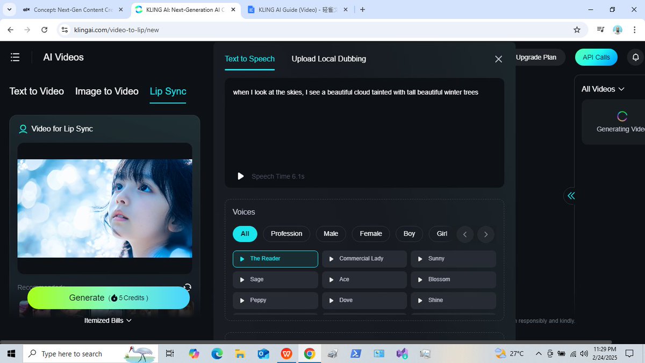The image size is (645, 363).
Task: Click the Windows taskbar search box
Action: pyautogui.click(x=90, y=354)
